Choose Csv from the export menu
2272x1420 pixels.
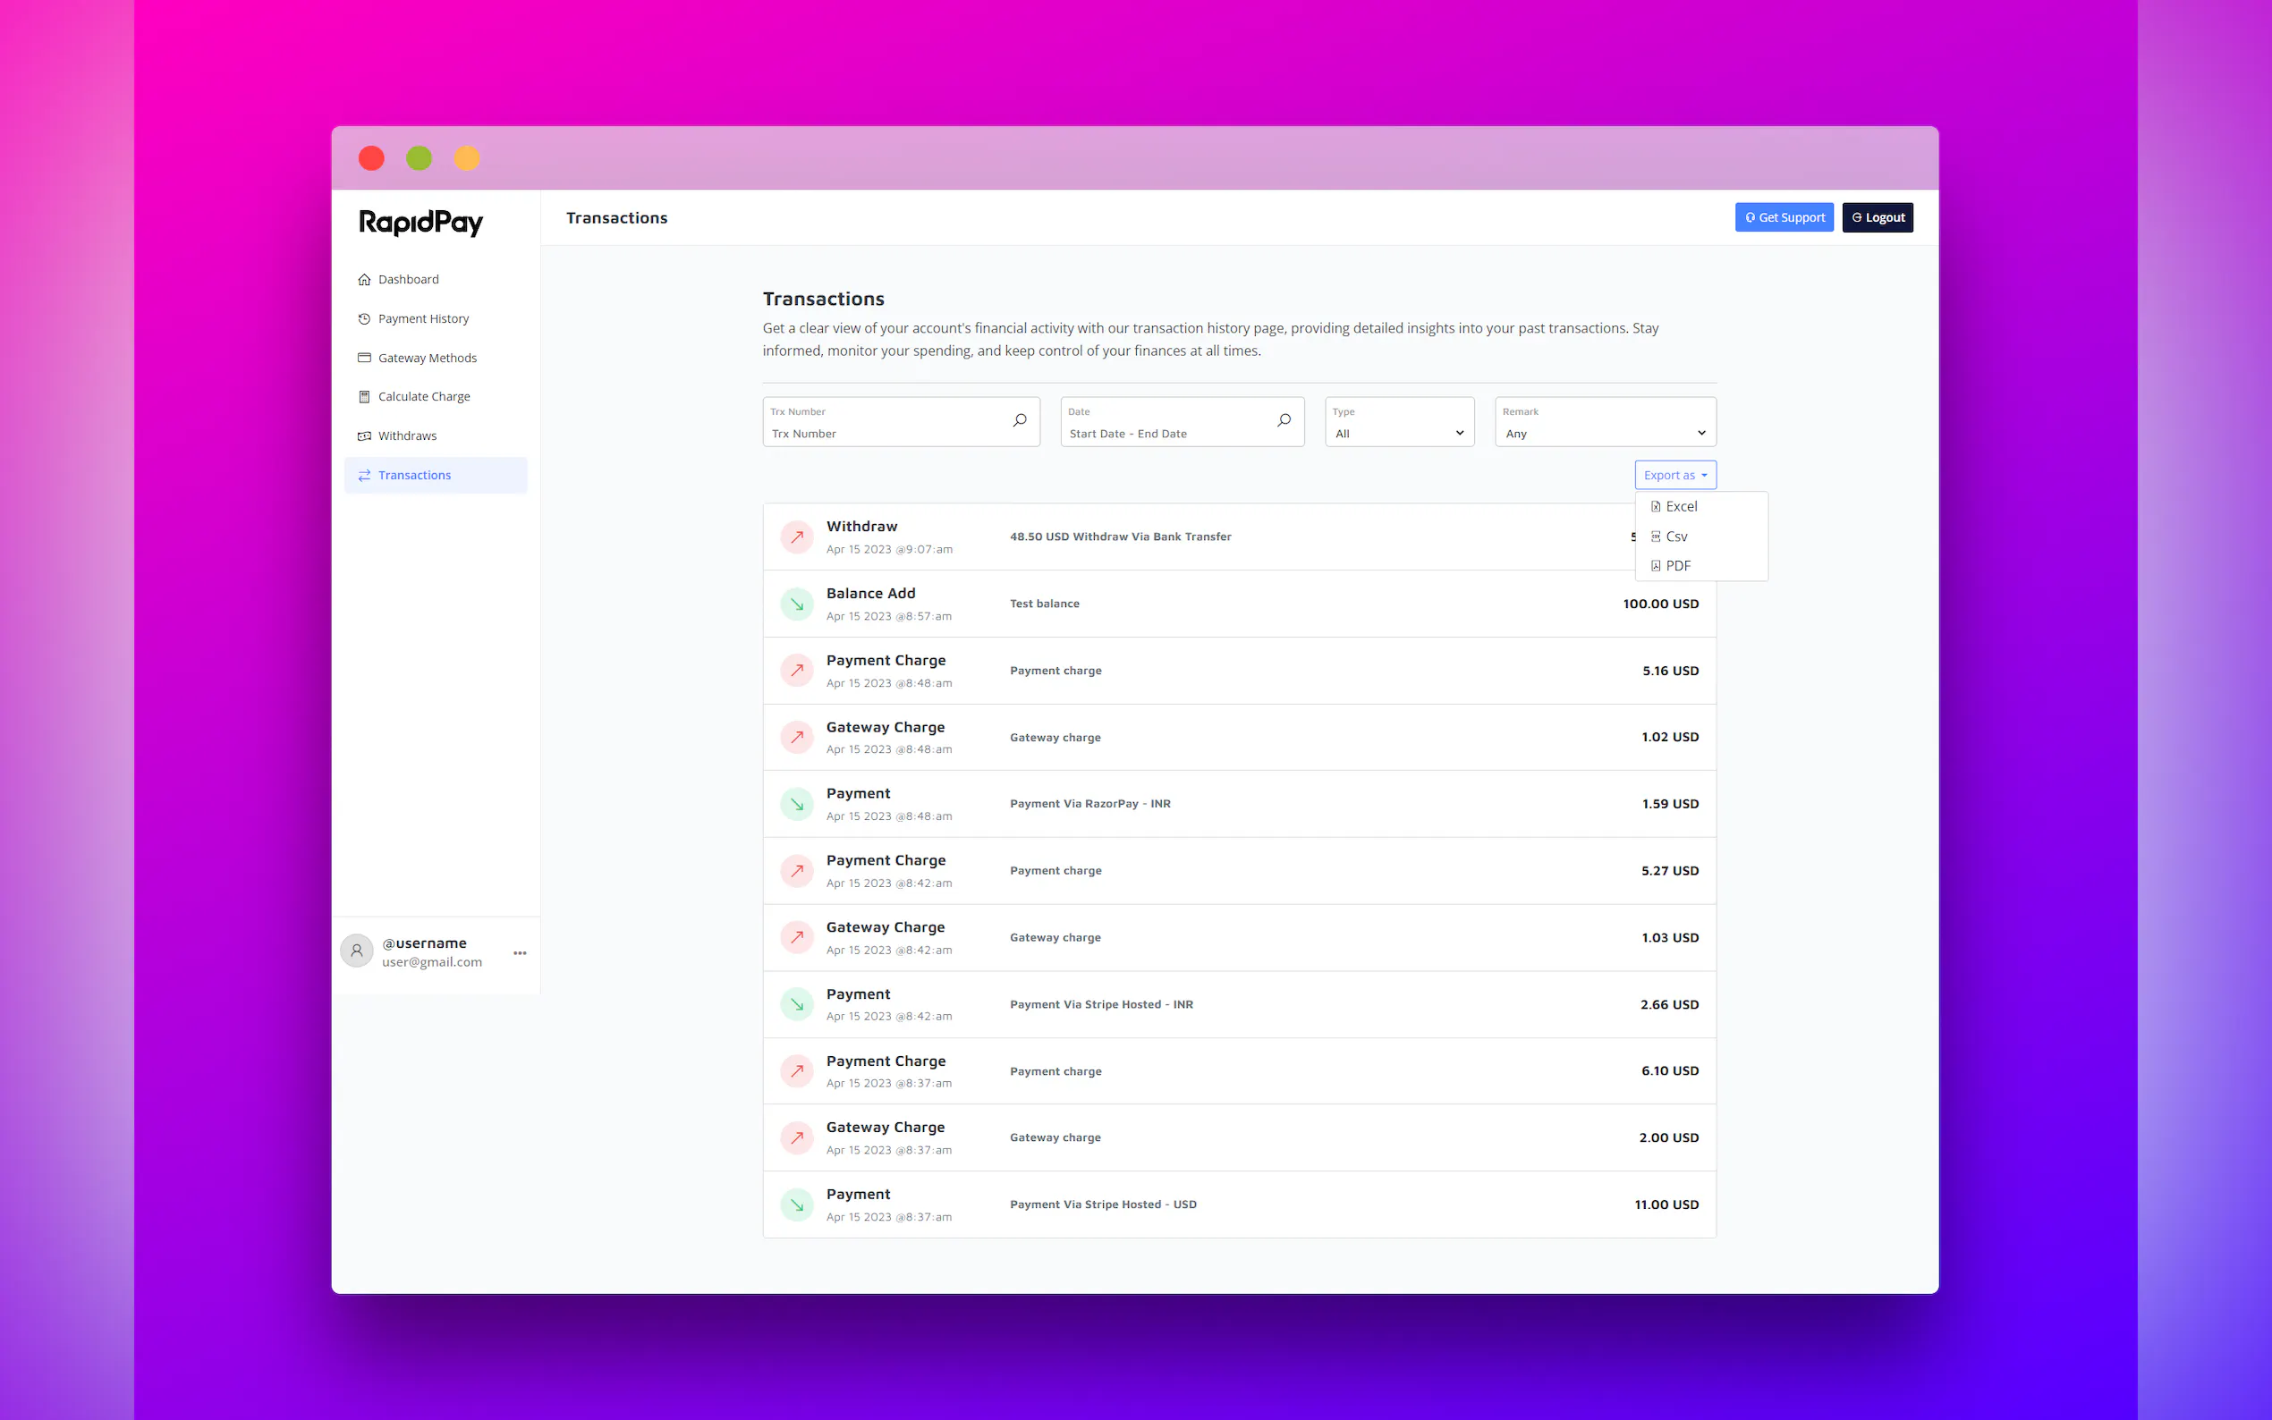1675,537
